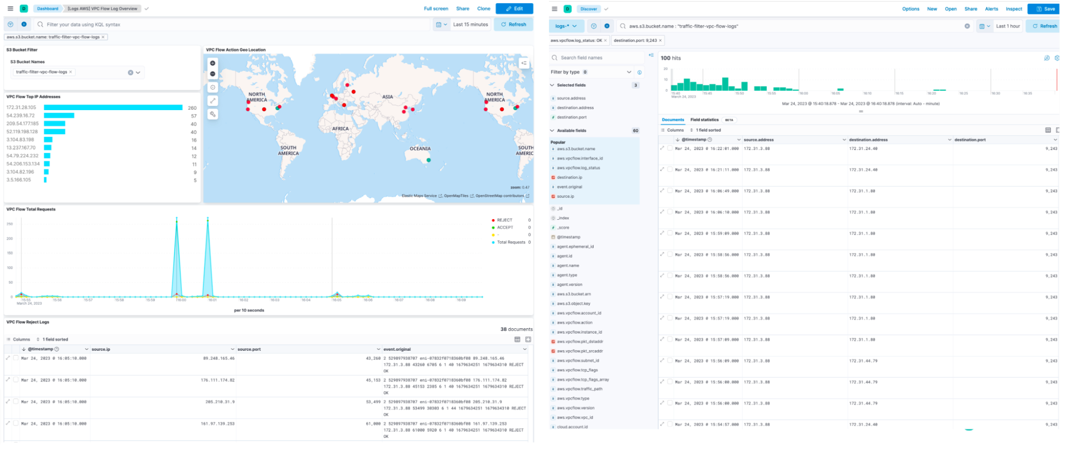Click the Discover chart options gear icon
This screenshot has width=1075, height=455.
(1057, 57)
